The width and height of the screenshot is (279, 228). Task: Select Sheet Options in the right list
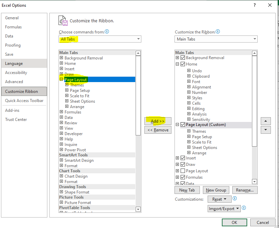click(x=205, y=148)
